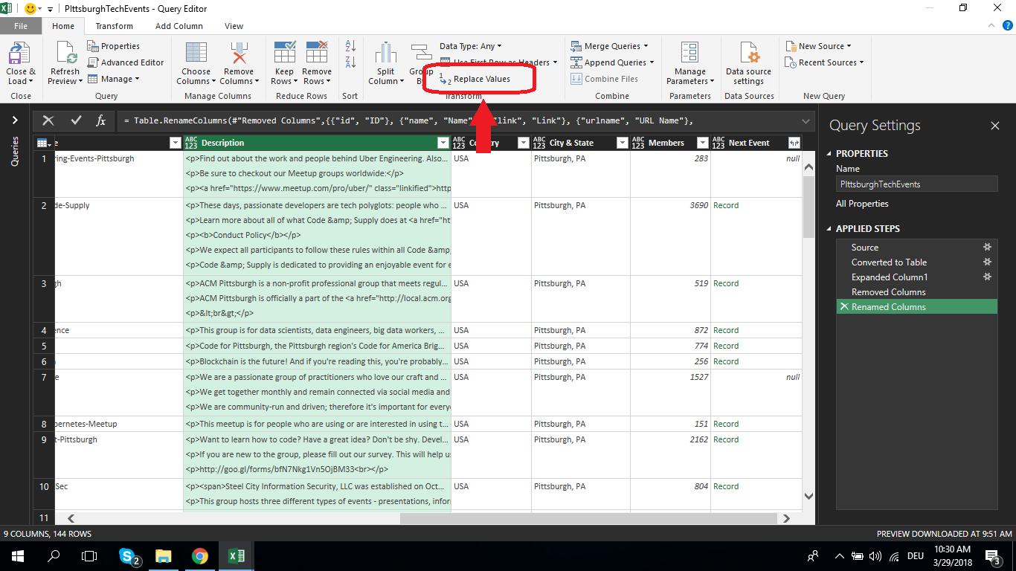
Task: Open Source step settings gear
Action: point(987,248)
